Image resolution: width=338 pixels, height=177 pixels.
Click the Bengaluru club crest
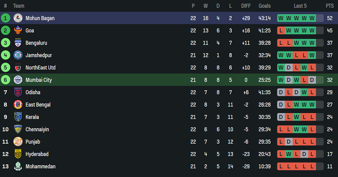(x=18, y=43)
